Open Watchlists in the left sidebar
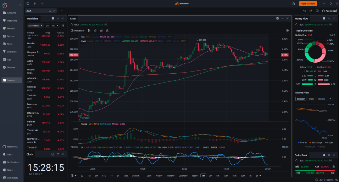This screenshot has height=182, width=339. pos(10,21)
